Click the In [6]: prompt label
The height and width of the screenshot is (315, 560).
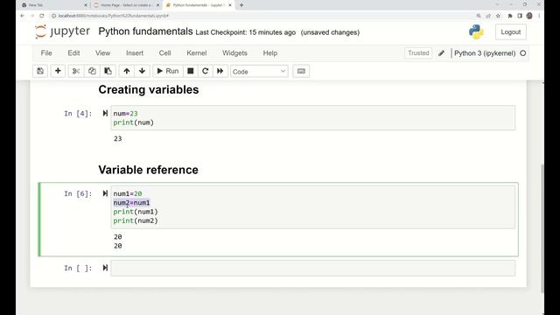(x=78, y=193)
